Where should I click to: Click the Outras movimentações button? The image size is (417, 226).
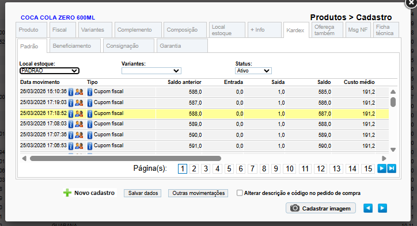coord(198,193)
